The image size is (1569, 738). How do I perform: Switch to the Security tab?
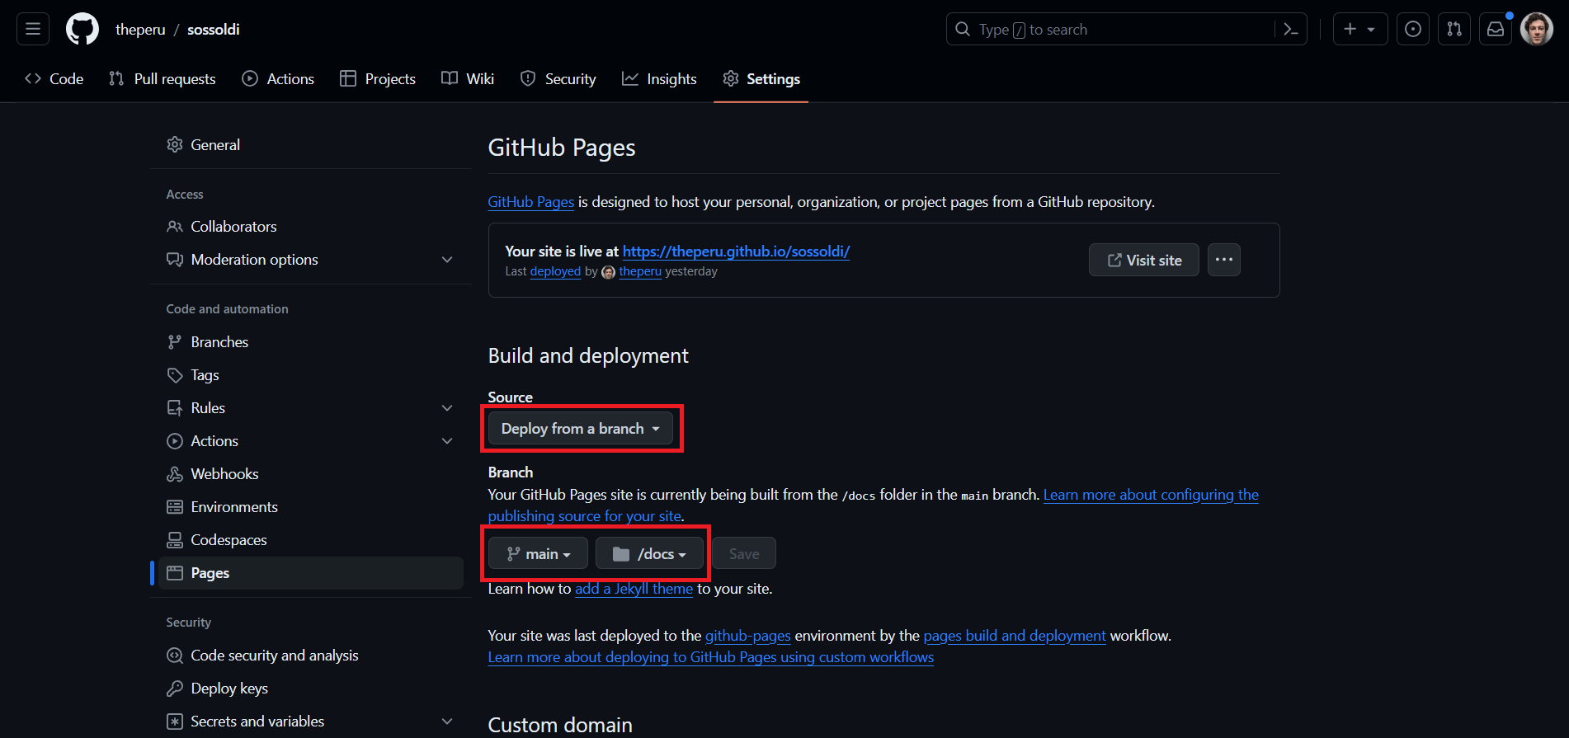coord(558,78)
